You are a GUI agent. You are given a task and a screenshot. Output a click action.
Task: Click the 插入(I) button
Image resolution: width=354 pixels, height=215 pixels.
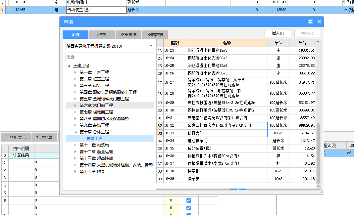coord(278,33)
